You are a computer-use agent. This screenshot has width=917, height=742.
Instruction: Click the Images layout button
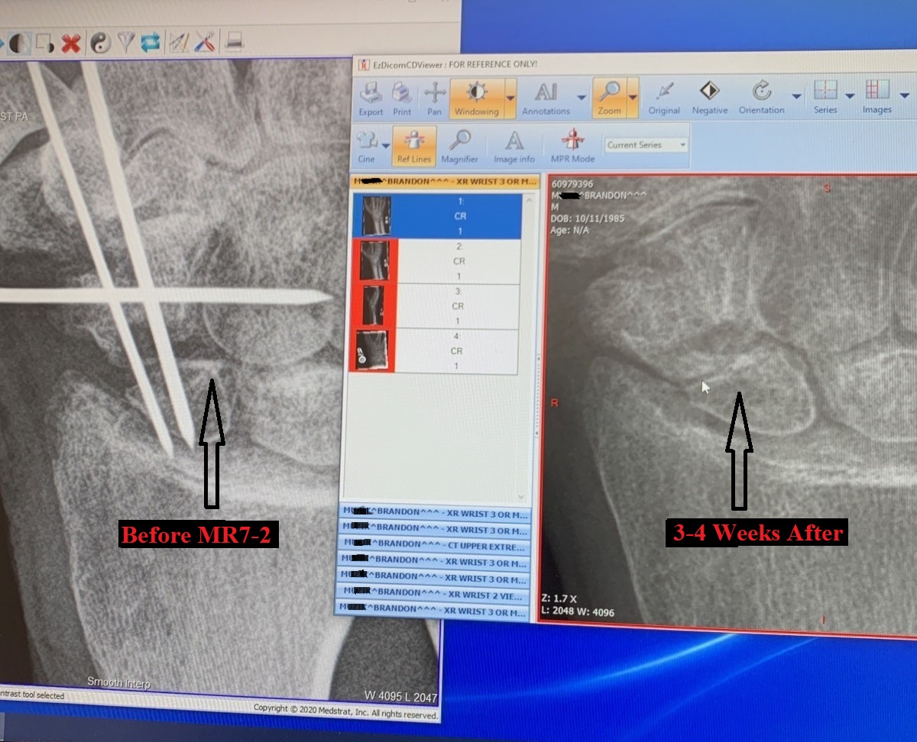876,98
